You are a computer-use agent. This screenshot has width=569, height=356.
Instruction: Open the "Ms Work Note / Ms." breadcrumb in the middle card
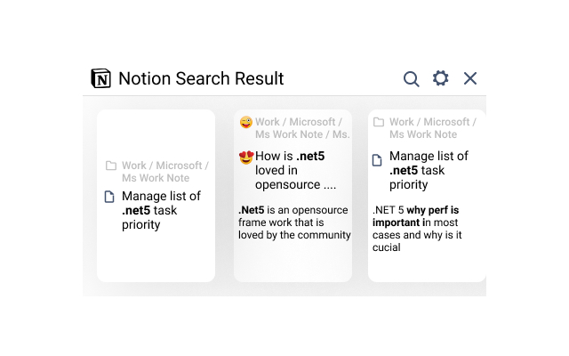(x=302, y=134)
